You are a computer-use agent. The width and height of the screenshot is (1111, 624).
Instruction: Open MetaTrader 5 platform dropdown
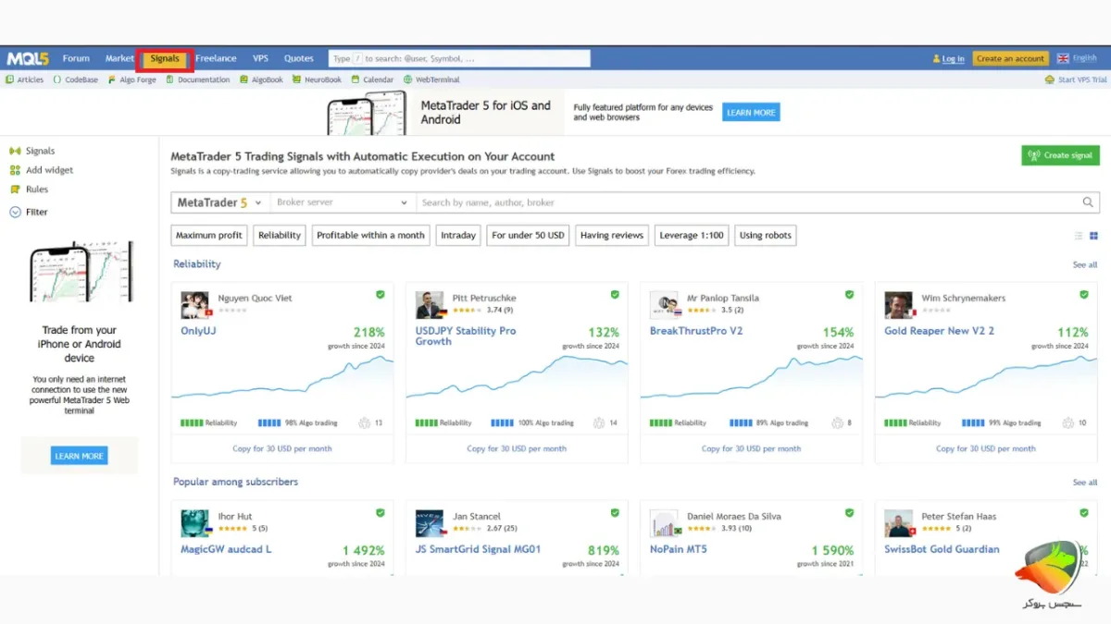(220, 202)
